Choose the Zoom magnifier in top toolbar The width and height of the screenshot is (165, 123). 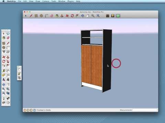pyautogui.click(x=93, y=16)
